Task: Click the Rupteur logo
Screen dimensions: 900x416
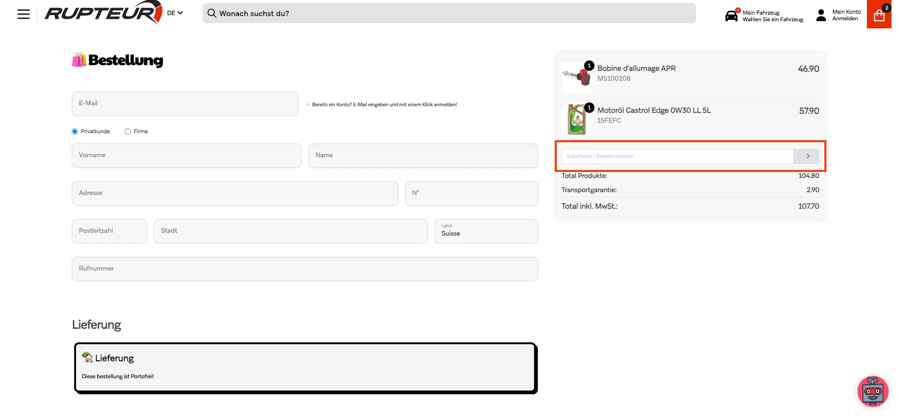Action: point(103,13)
